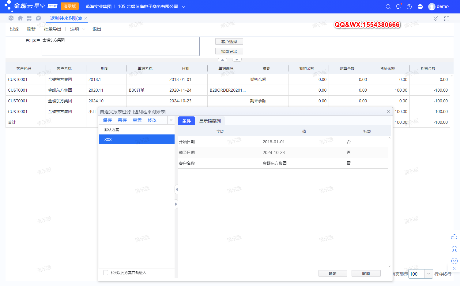Expand the double-chevron tab list icon
The width and height of the screenshot is (460, 286).
pyautogui.click(x=435, y=19)
